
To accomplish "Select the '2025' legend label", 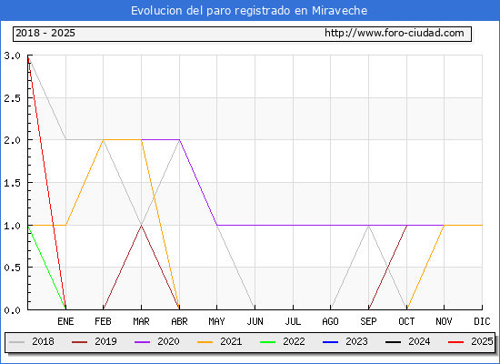I will [482, 341].
